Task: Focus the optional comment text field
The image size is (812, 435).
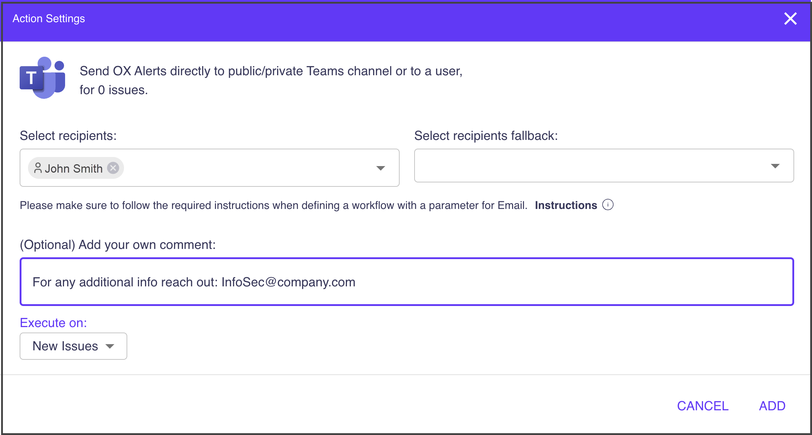Action: pyautogui.click(x=407, y=282)
